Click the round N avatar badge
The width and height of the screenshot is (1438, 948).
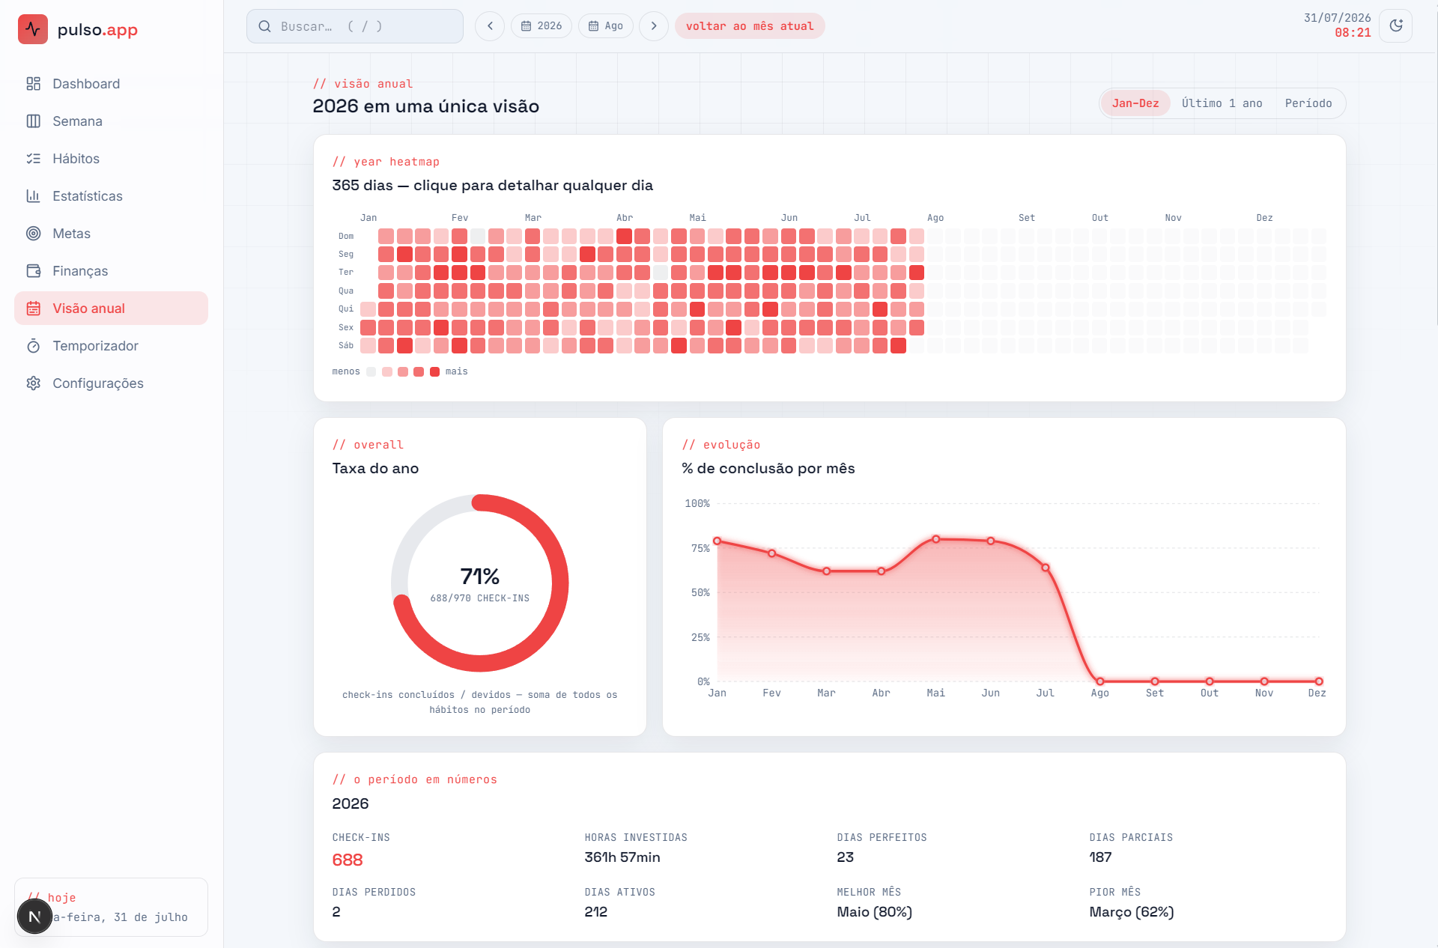34,917
